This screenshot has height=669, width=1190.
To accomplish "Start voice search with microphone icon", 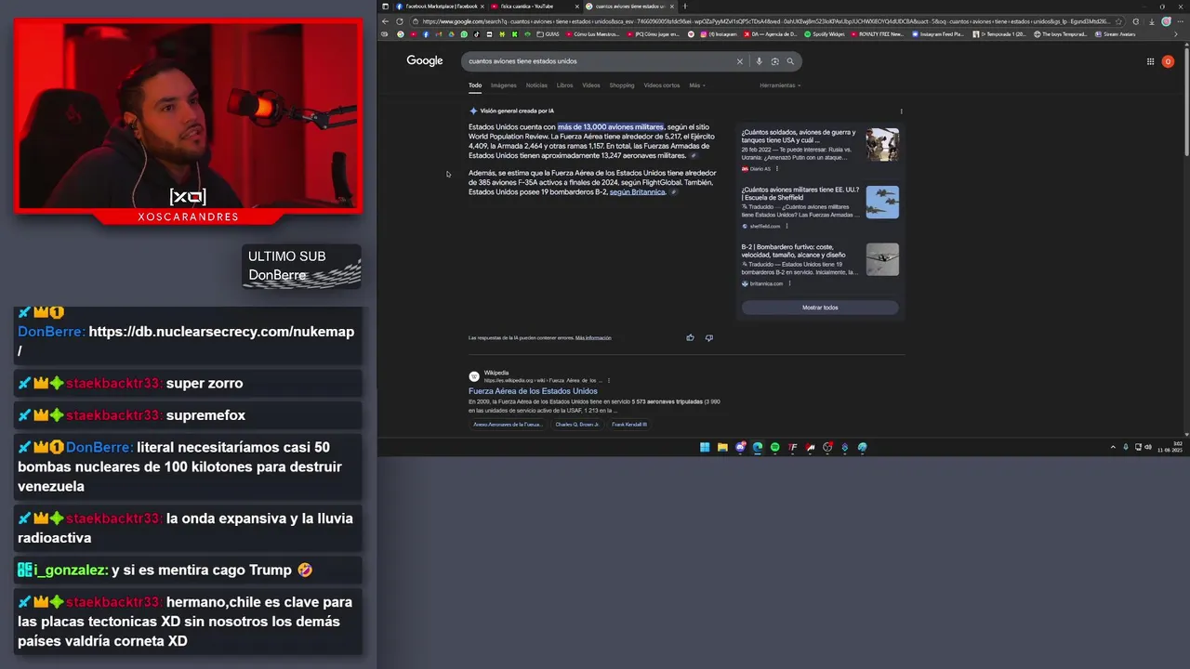I will 759,61.
